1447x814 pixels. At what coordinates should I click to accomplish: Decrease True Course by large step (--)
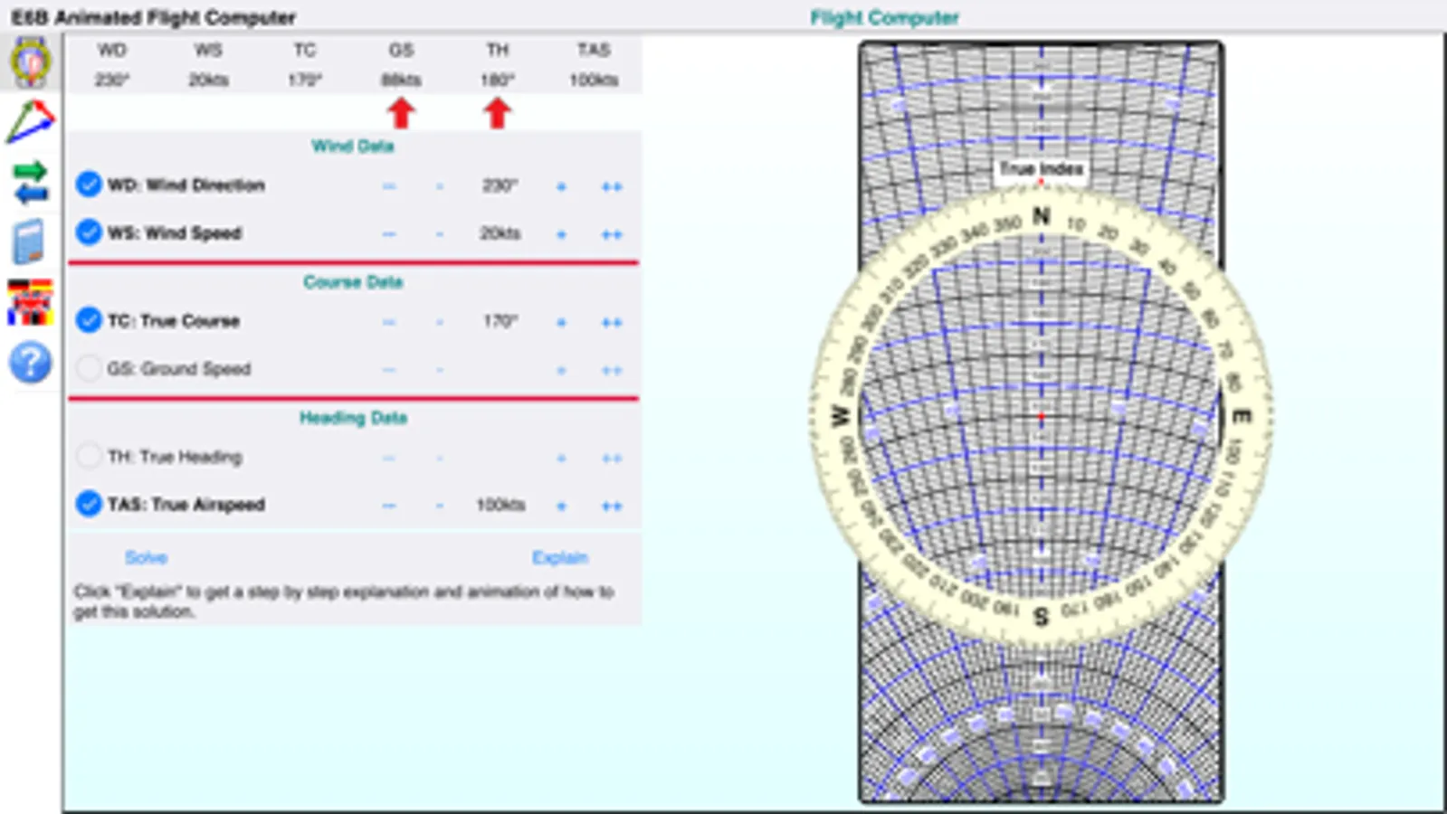pyautogui.click(x=389, y=322)
